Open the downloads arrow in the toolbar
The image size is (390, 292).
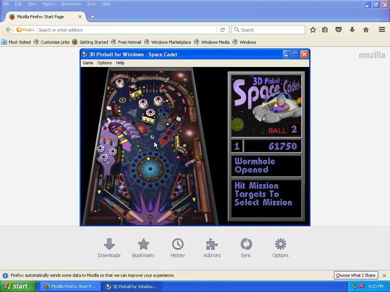[x=352, y=30]
